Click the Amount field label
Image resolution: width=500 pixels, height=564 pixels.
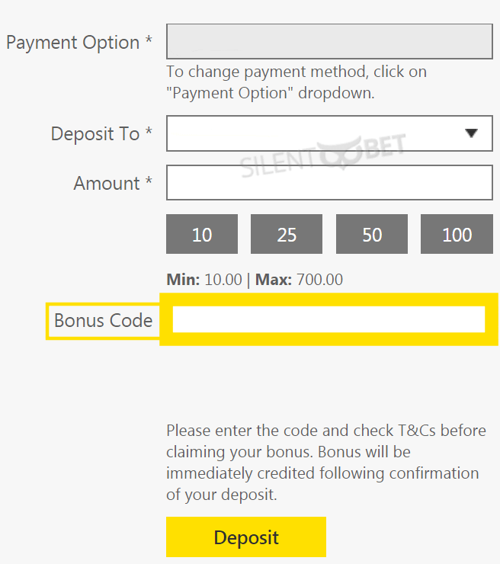[113, 183]
